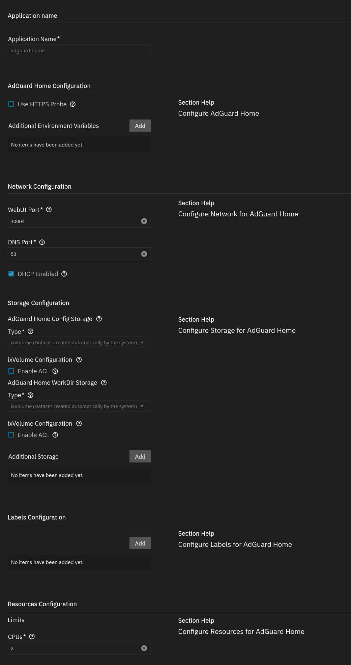Open help for AdGuard Home WorkDir Storage
Viewport: 351px width, 665px height.
click(104, 383)
